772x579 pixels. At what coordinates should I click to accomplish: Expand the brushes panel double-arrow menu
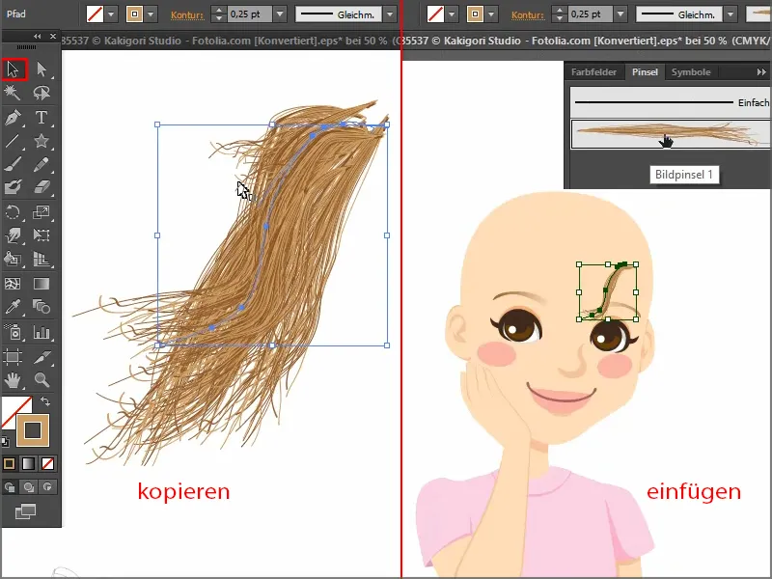(761, 71)
